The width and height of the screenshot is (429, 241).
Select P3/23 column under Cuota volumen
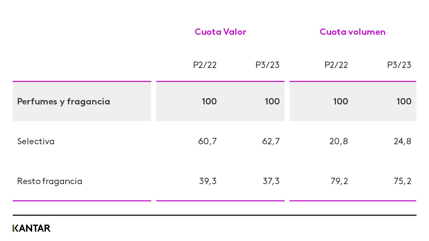click(x=399, y=65)
